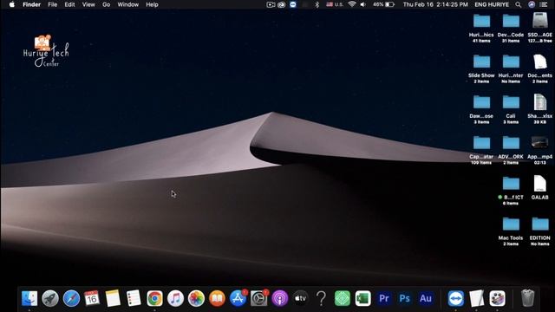
Task: Open the white paper document in Dock
Action: (476, 298)
